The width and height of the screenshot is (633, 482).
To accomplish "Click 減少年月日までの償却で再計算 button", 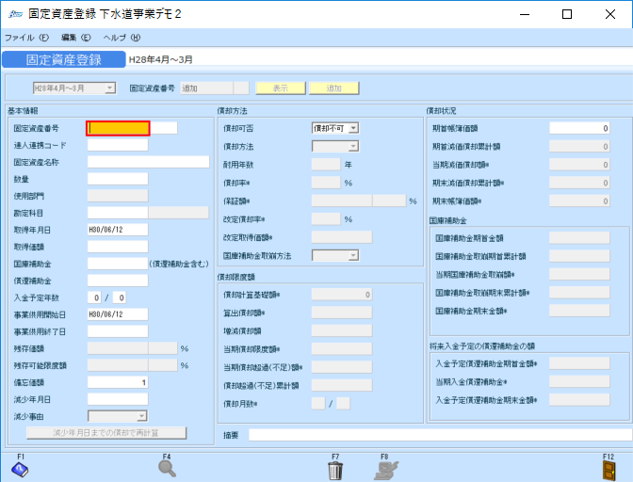I will 106,433.
